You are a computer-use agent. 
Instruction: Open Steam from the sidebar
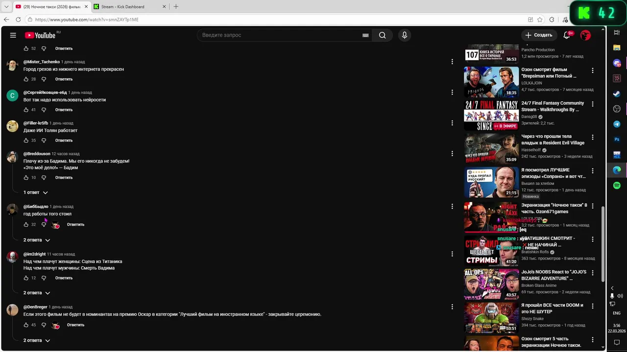click(x=617, y=93)
